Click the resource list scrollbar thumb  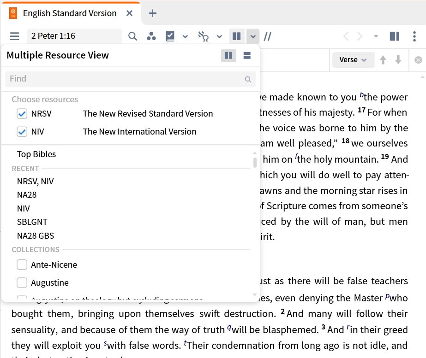(255, 162)
